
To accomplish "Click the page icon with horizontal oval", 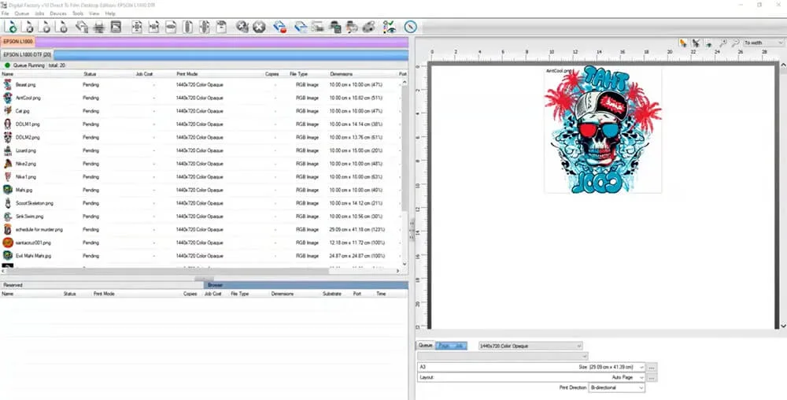I will [x=171, y=27].
